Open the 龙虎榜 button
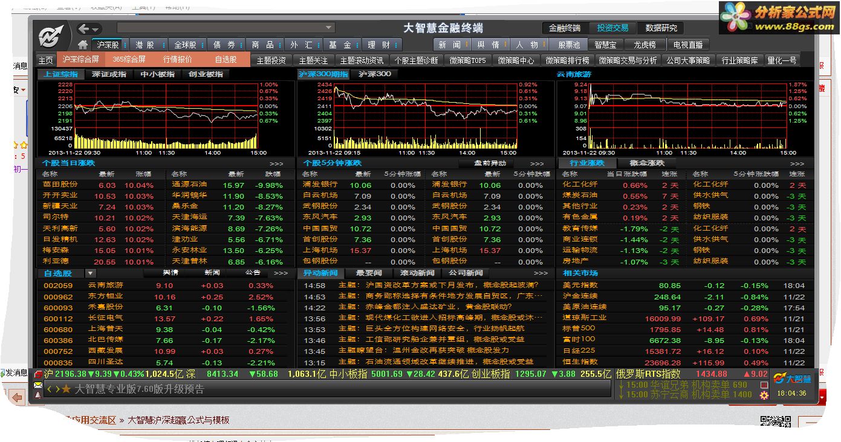The width and height of the screenshot is (841, 442). coord(645,45)
